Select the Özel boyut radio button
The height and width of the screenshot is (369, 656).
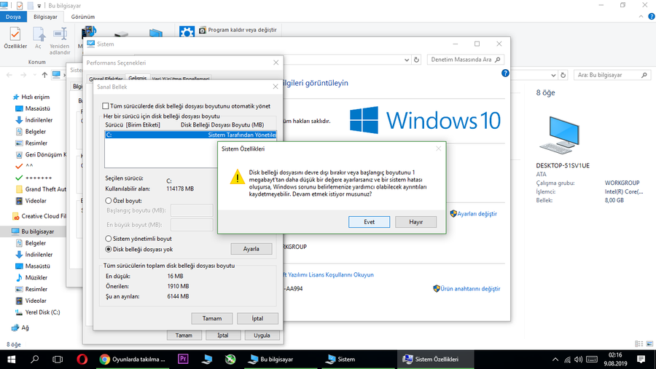109,199
